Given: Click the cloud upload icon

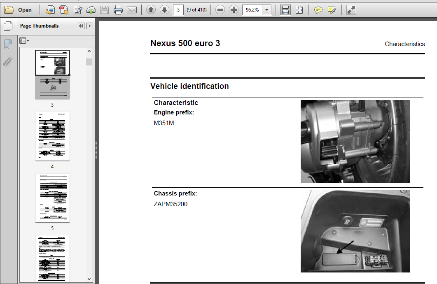Looking at the screenshot, I should coord(91,10).
